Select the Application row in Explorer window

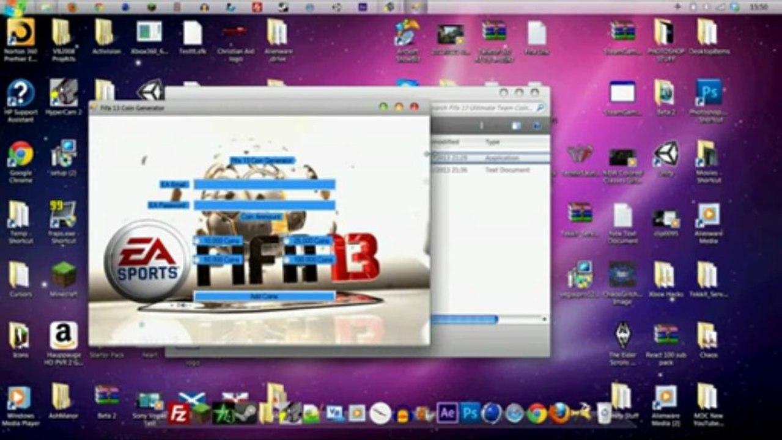tap(489, 158)
